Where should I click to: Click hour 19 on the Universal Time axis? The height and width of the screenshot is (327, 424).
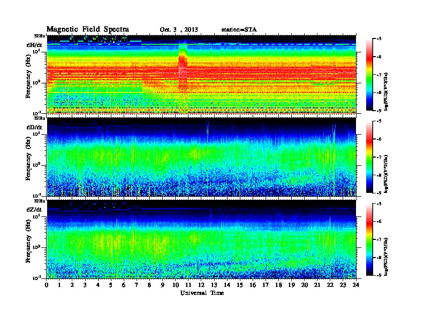point(291,285)
